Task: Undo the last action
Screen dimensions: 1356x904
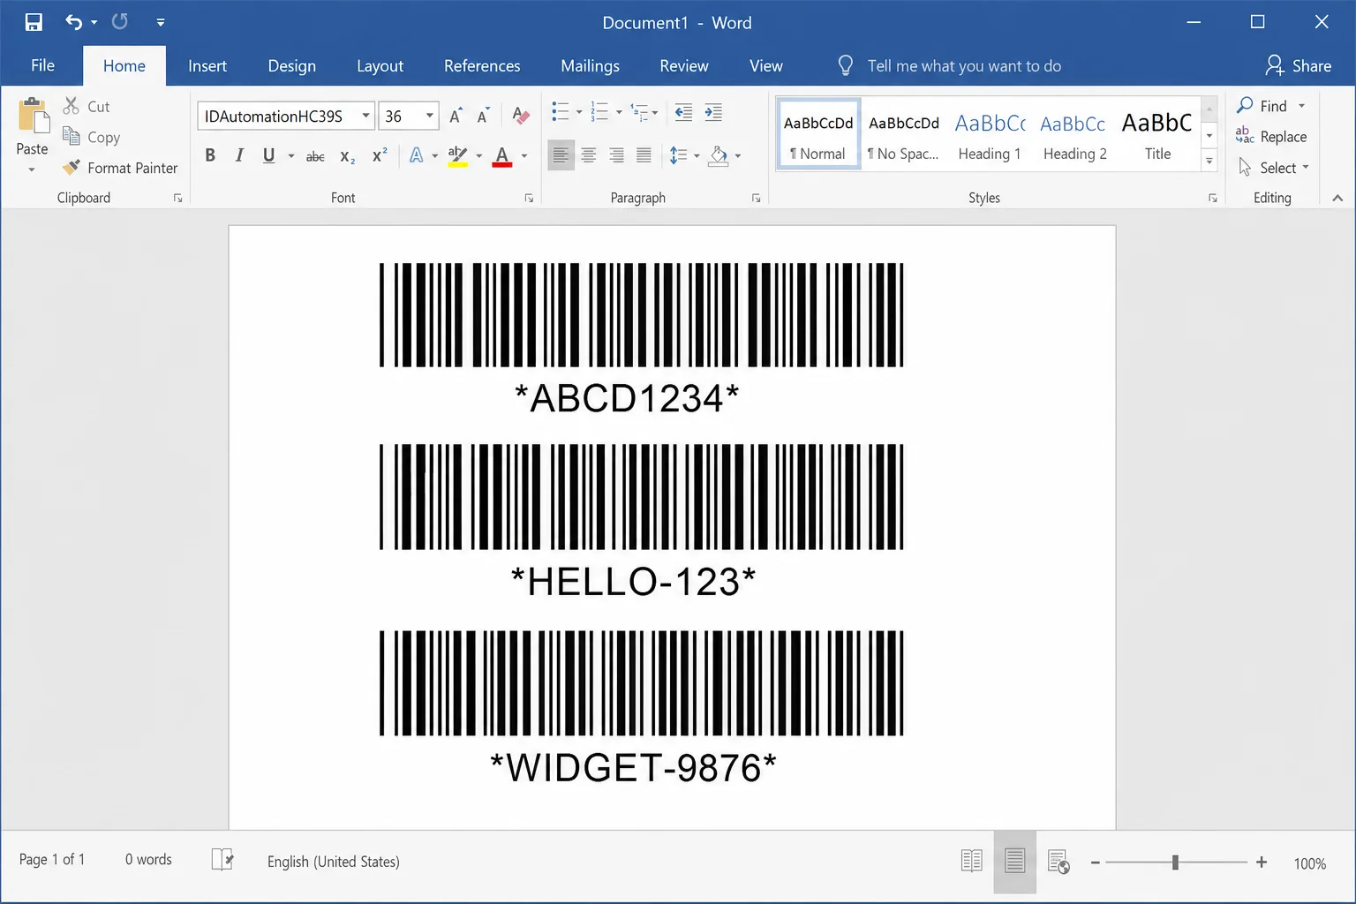Action: (73, 22)
